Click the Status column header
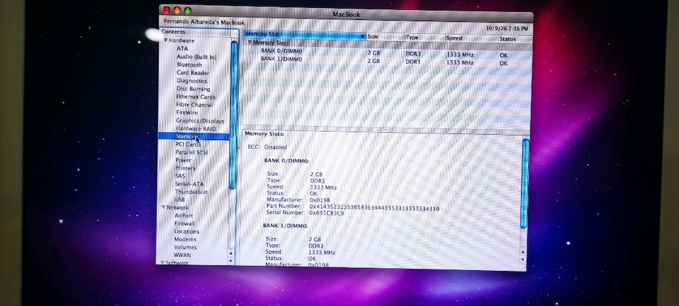Viewport: 679px width, 306px height. [x=515, y=38]
